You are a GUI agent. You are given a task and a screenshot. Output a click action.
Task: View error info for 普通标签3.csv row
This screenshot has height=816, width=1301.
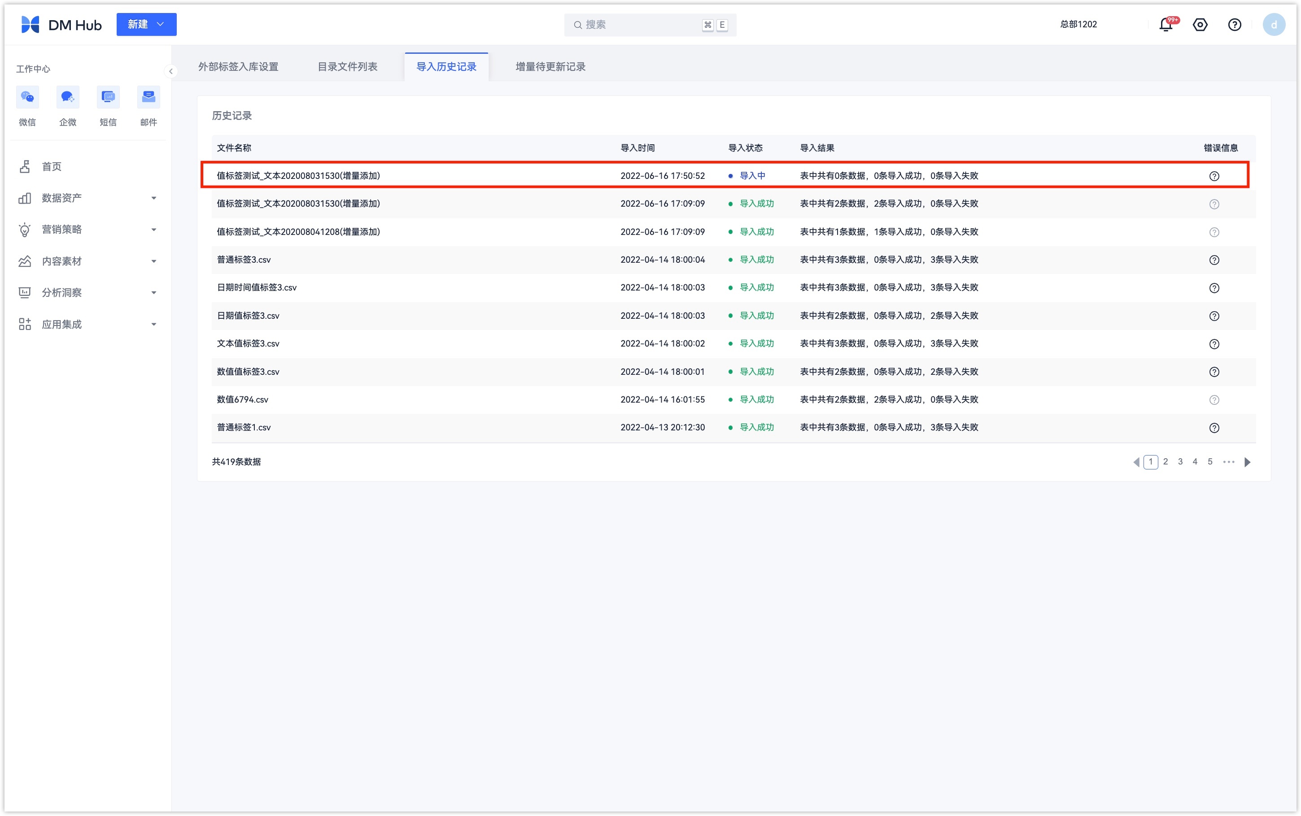pyautogui.click(x=1214, y=260)
